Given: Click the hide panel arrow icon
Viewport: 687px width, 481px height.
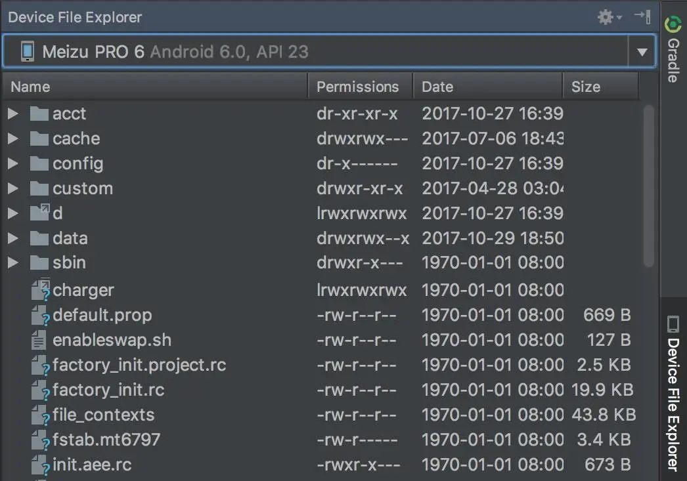Looking at the screenshot, I should [x=642, y=17].
